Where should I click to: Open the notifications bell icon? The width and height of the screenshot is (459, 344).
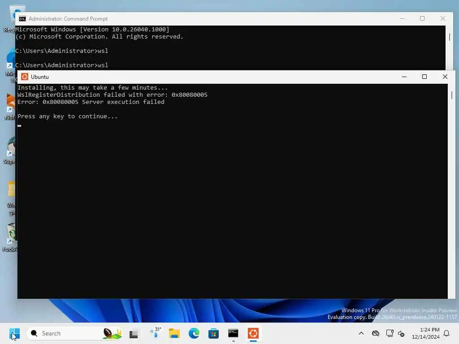pyautogui.click(x=447, y=333)
